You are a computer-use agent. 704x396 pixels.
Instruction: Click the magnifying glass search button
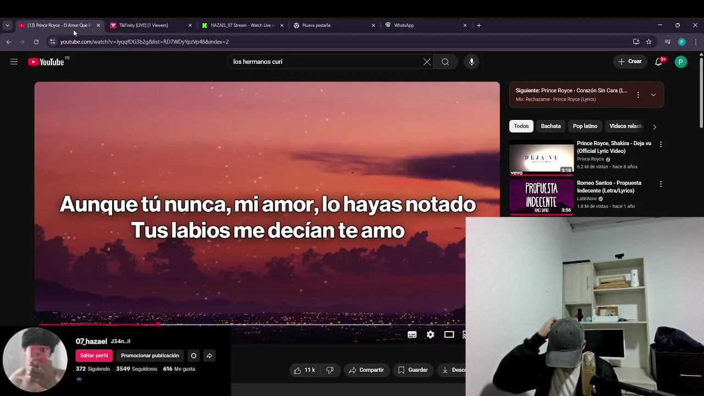(445, 62)
